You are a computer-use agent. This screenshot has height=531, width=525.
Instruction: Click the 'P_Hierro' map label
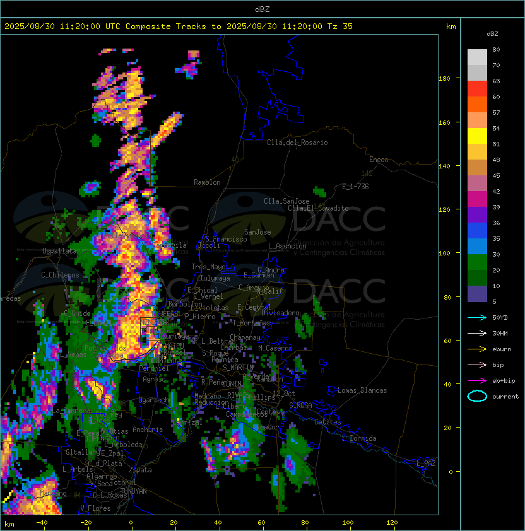point(200,317)
